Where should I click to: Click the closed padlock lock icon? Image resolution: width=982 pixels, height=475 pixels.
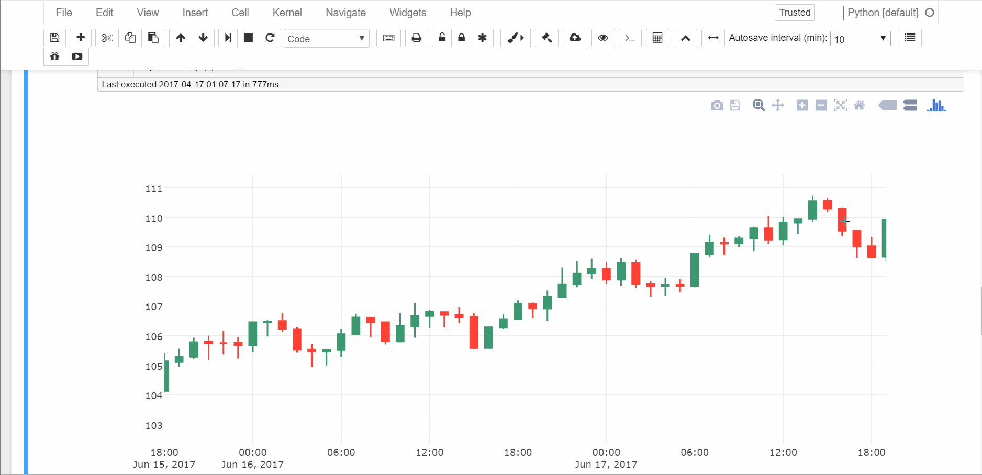click(461, 38)
